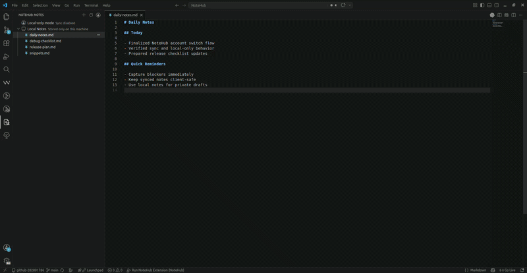Toggle the secondary side bar visibility
Image resolution: width=527 pixels, height=273 pixels.
click(x=497, y=5)
